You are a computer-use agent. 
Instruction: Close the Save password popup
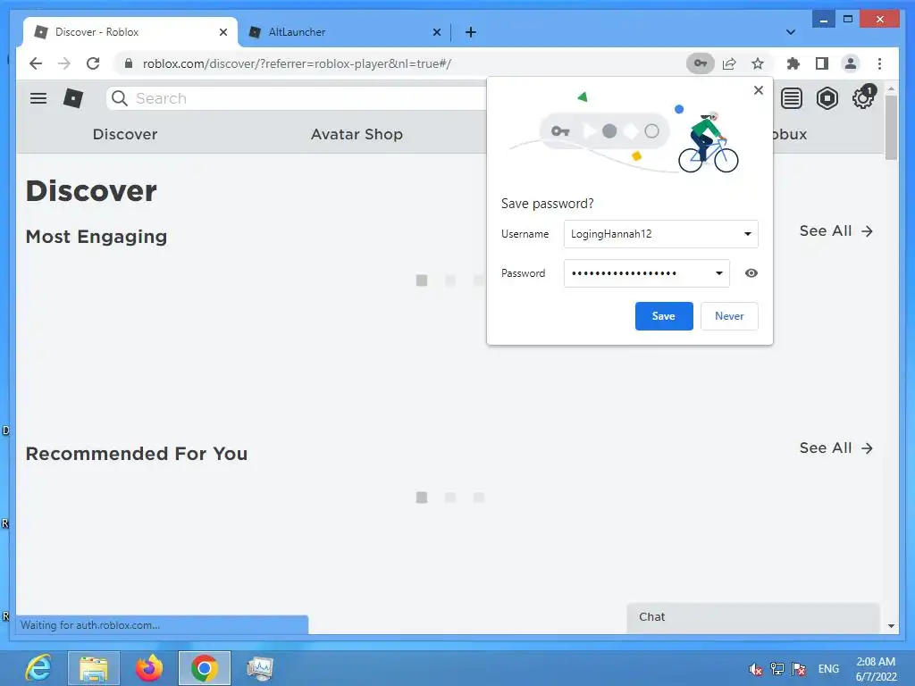coord(758,90)
